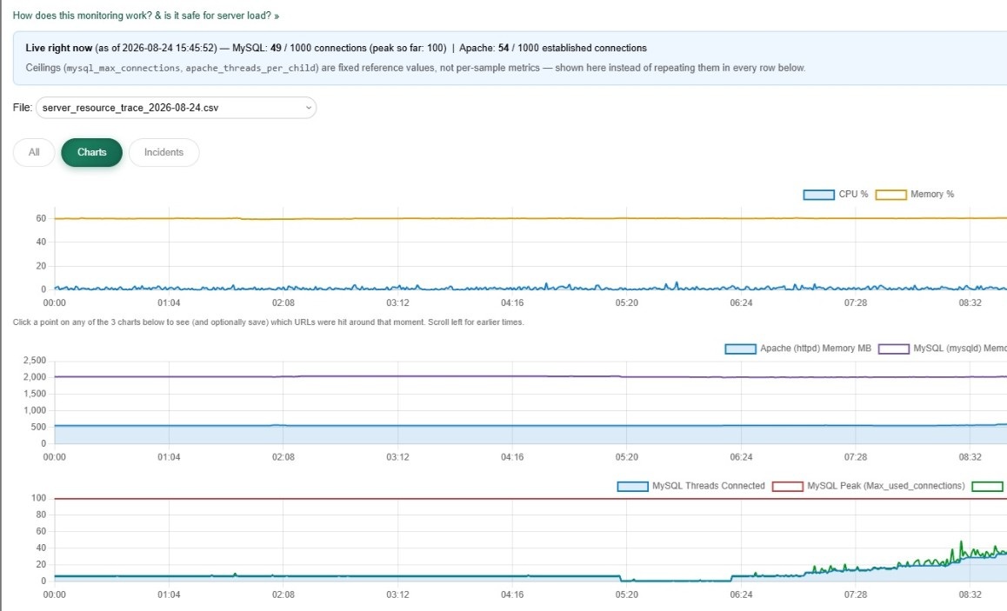Toggle MySQL (mysqld) Memory legend item

pyautogui.click(x=942, y=349)
